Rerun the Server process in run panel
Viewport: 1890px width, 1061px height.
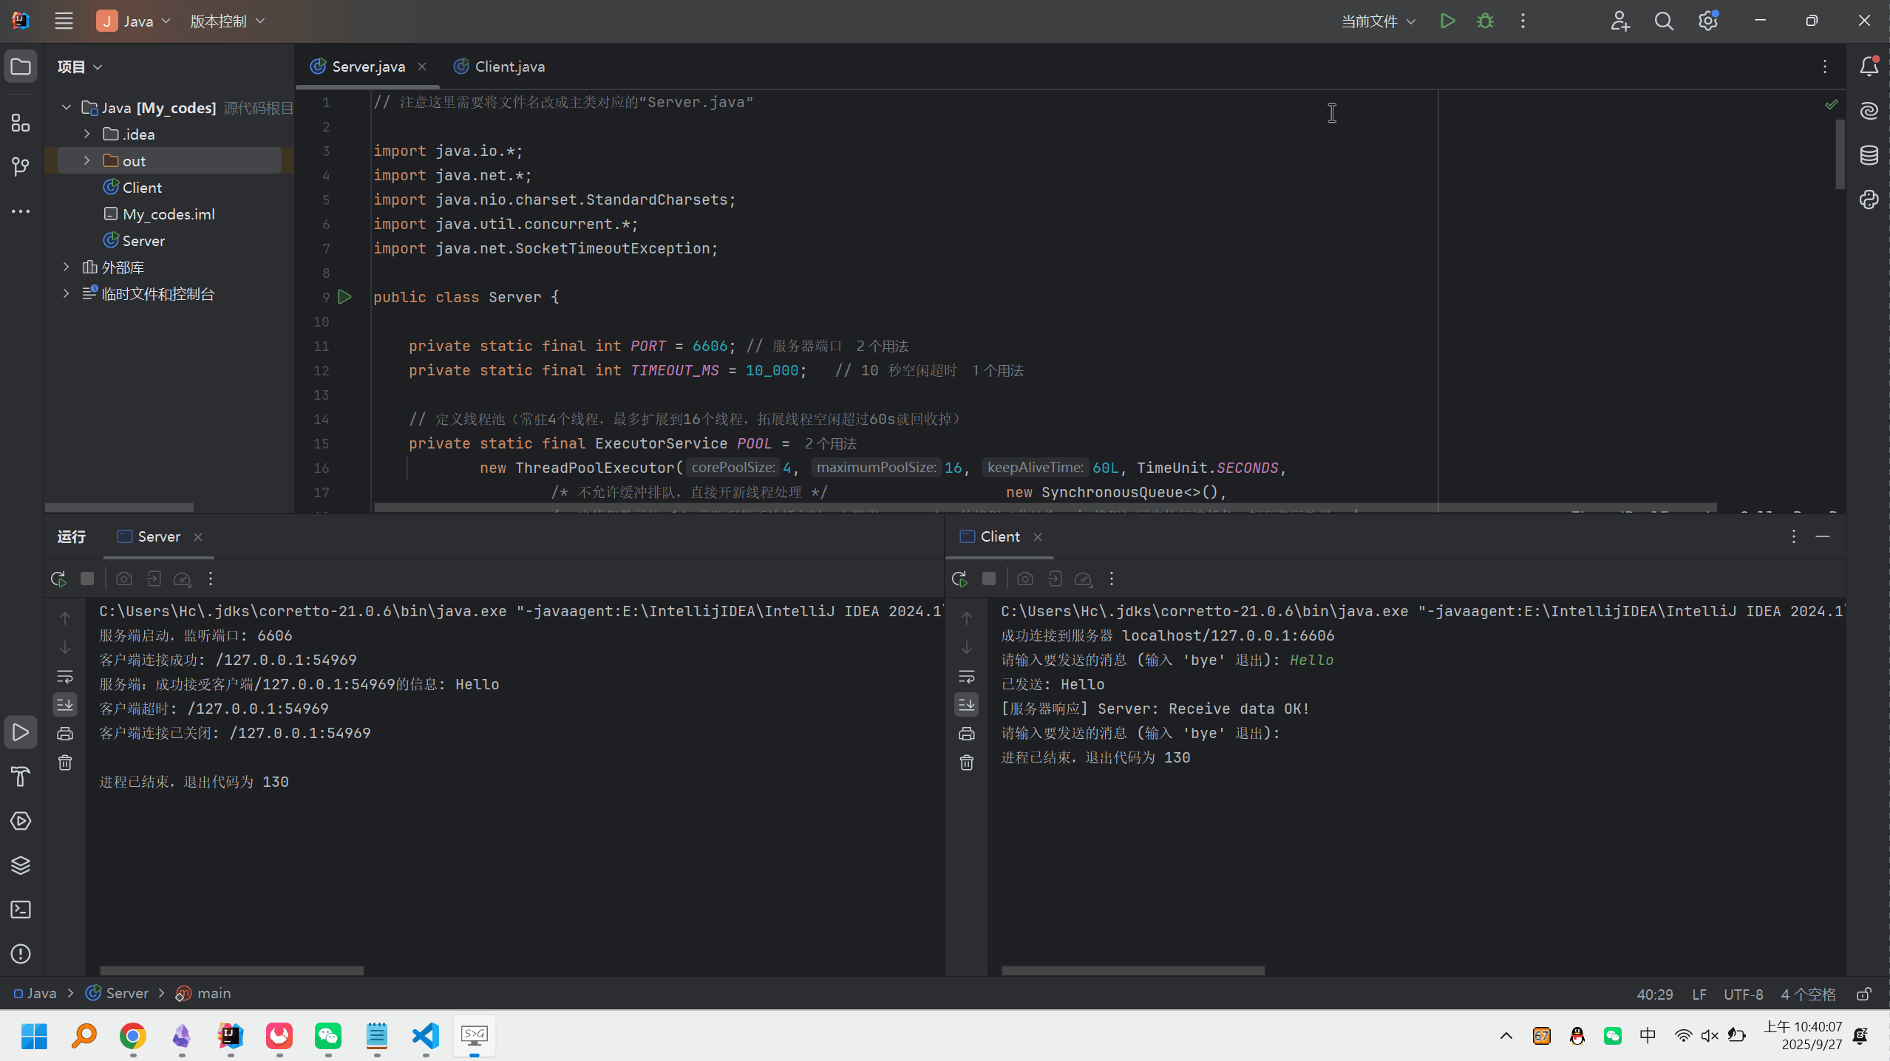(58, 579)
